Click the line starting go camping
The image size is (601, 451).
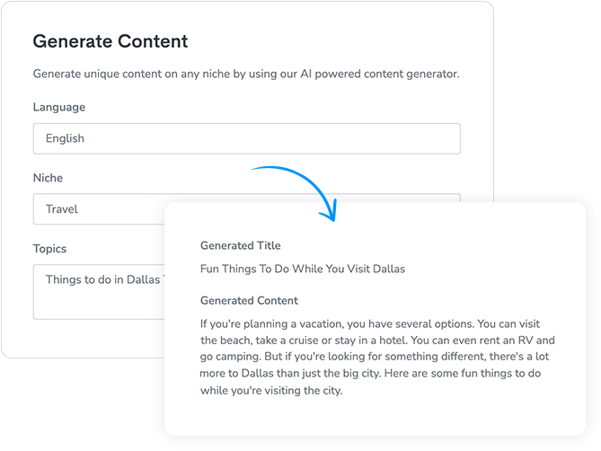(x=375, y=357)
